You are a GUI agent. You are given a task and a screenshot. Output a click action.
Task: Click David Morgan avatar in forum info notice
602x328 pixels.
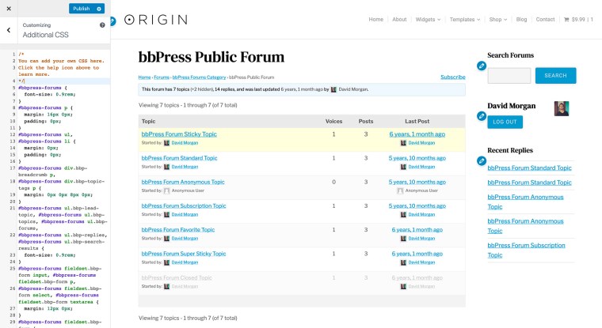333,89
